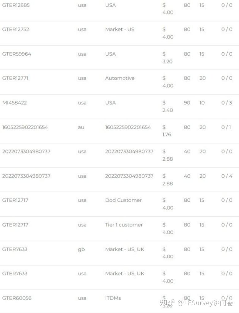Click the Market - US name beside GTER12752

[119, 30]
